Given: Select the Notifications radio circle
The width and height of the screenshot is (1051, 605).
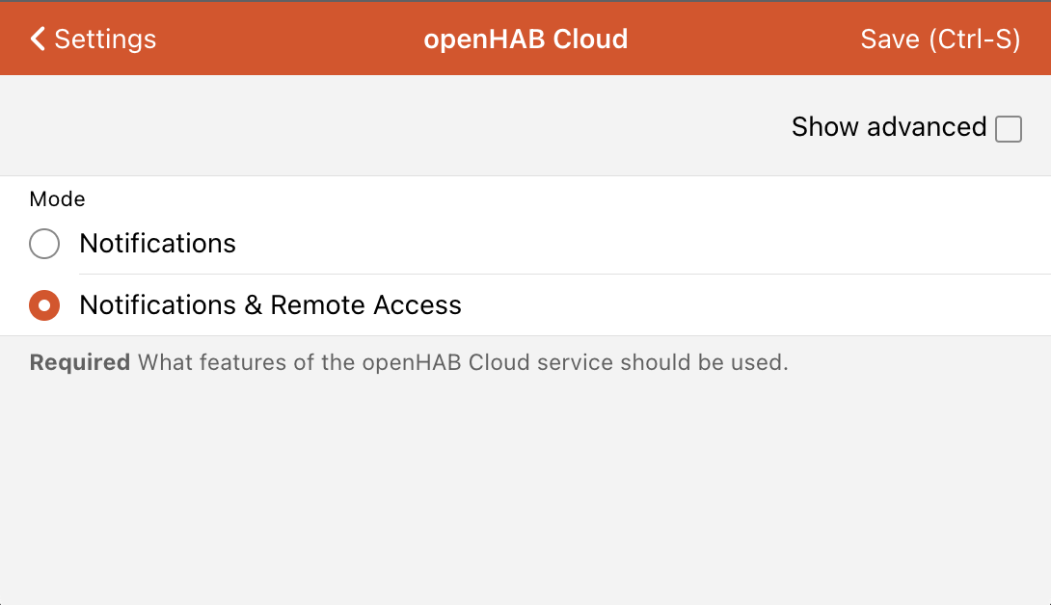Looking at the screenshot, I should (x=44, y=244).
